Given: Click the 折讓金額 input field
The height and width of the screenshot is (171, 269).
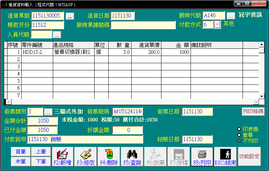Looking at the screenshot, I should (x=127, y=130).
